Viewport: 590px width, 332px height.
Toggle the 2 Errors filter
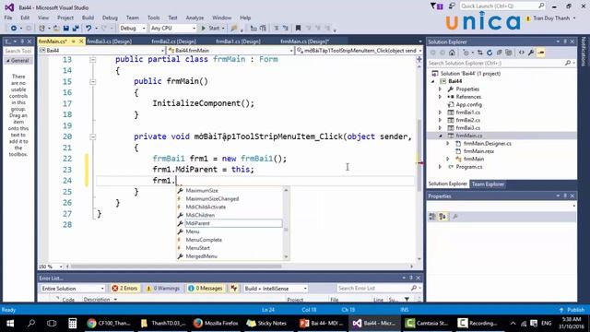tap(124, 289)
